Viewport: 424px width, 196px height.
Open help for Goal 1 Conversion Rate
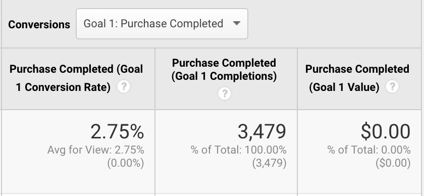click(124, 87)
